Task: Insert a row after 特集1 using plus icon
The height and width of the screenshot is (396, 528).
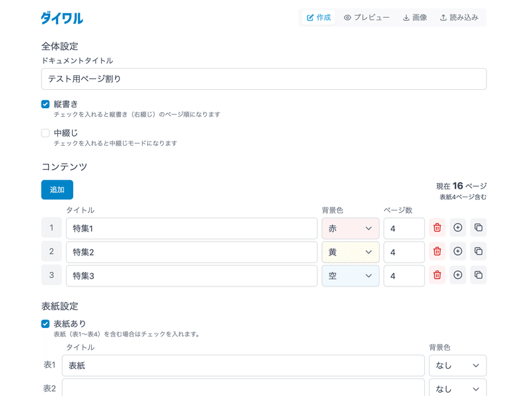Action: 457,228
